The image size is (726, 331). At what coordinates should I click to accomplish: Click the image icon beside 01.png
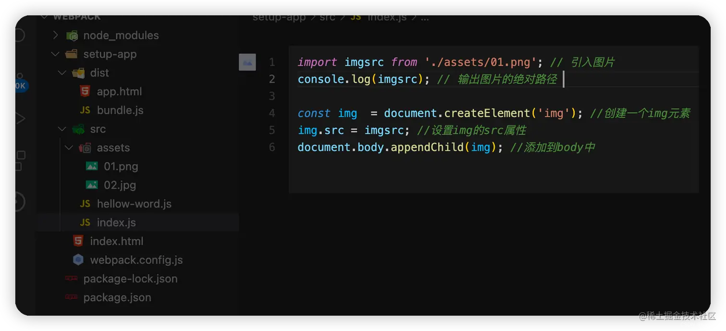point(92,166)
